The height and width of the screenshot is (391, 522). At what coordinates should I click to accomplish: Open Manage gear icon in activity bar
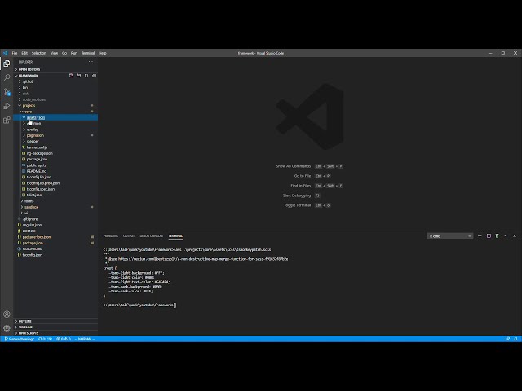(7, 328)
